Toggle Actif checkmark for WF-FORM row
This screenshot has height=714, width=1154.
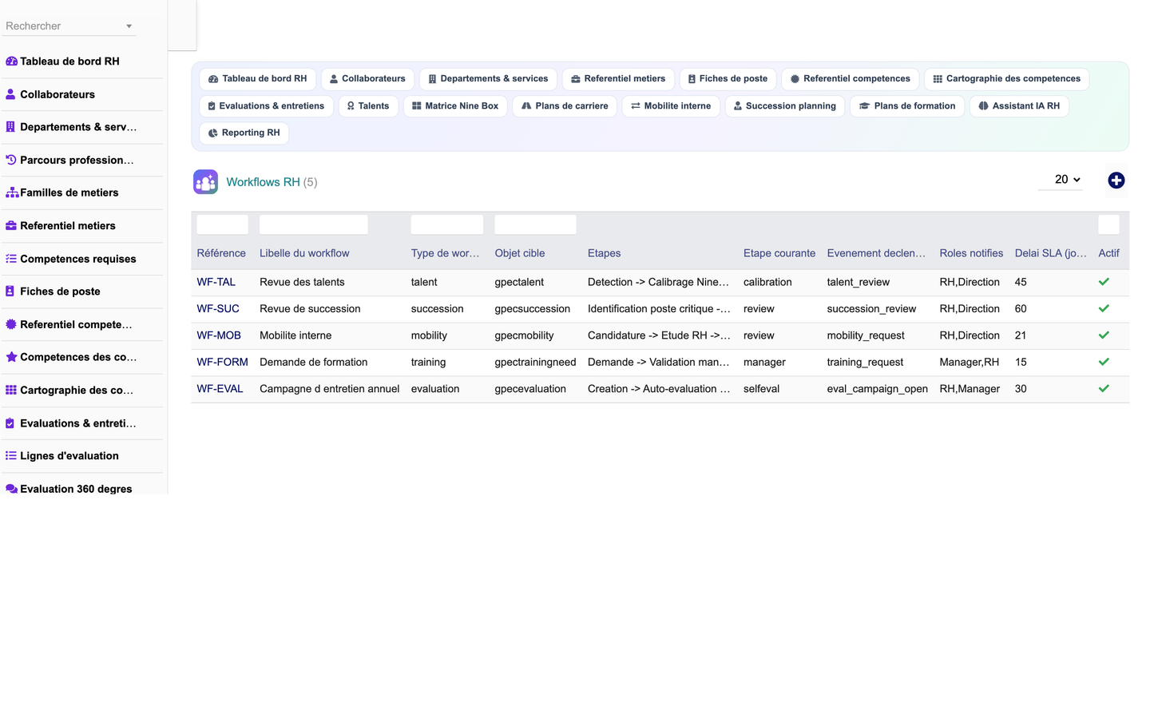click(1104, 362)
